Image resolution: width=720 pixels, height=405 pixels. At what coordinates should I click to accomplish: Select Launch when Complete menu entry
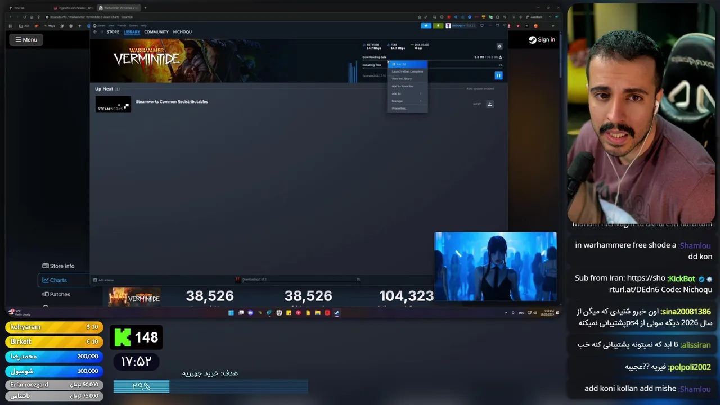point(407,71)
